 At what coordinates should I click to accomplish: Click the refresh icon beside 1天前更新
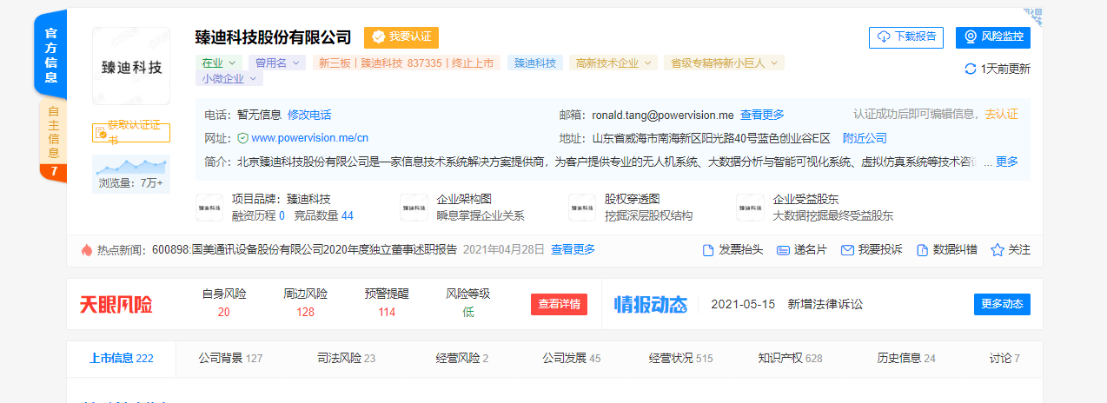[x=971, y=69]
